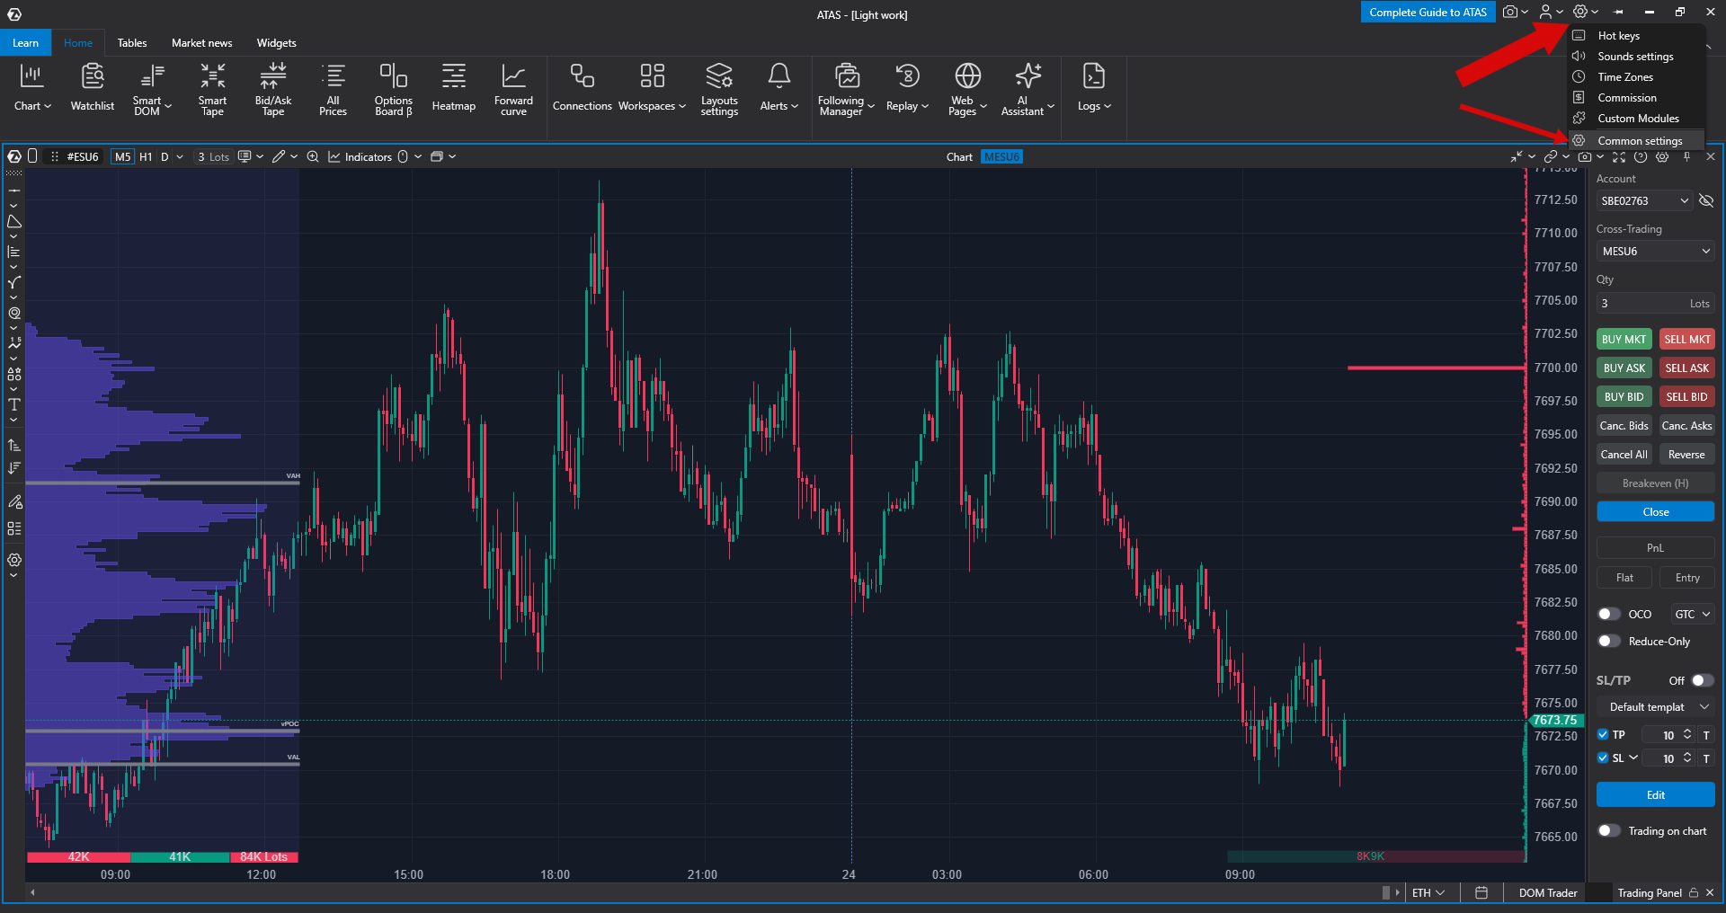Click the Qty input field

[1656, 304]
